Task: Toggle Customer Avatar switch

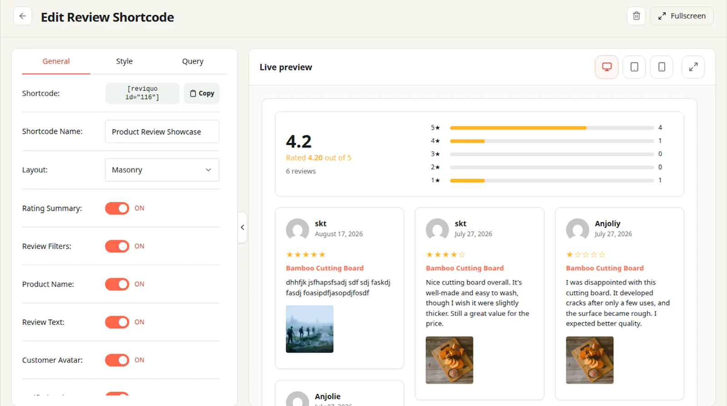Action: click(117, 360)
